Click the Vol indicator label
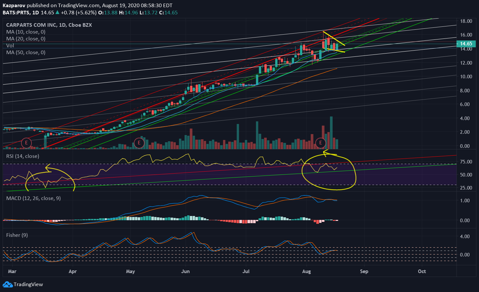Image resolution: width=479 pixels, height=292 pixels. coord(10,46)
